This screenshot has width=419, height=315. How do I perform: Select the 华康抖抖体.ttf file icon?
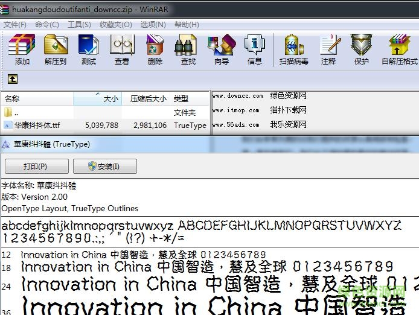(8, 125)
